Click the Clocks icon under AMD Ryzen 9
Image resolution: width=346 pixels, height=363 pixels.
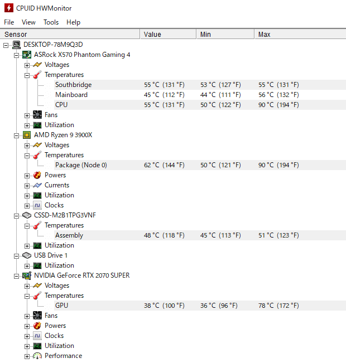point(37,205)
